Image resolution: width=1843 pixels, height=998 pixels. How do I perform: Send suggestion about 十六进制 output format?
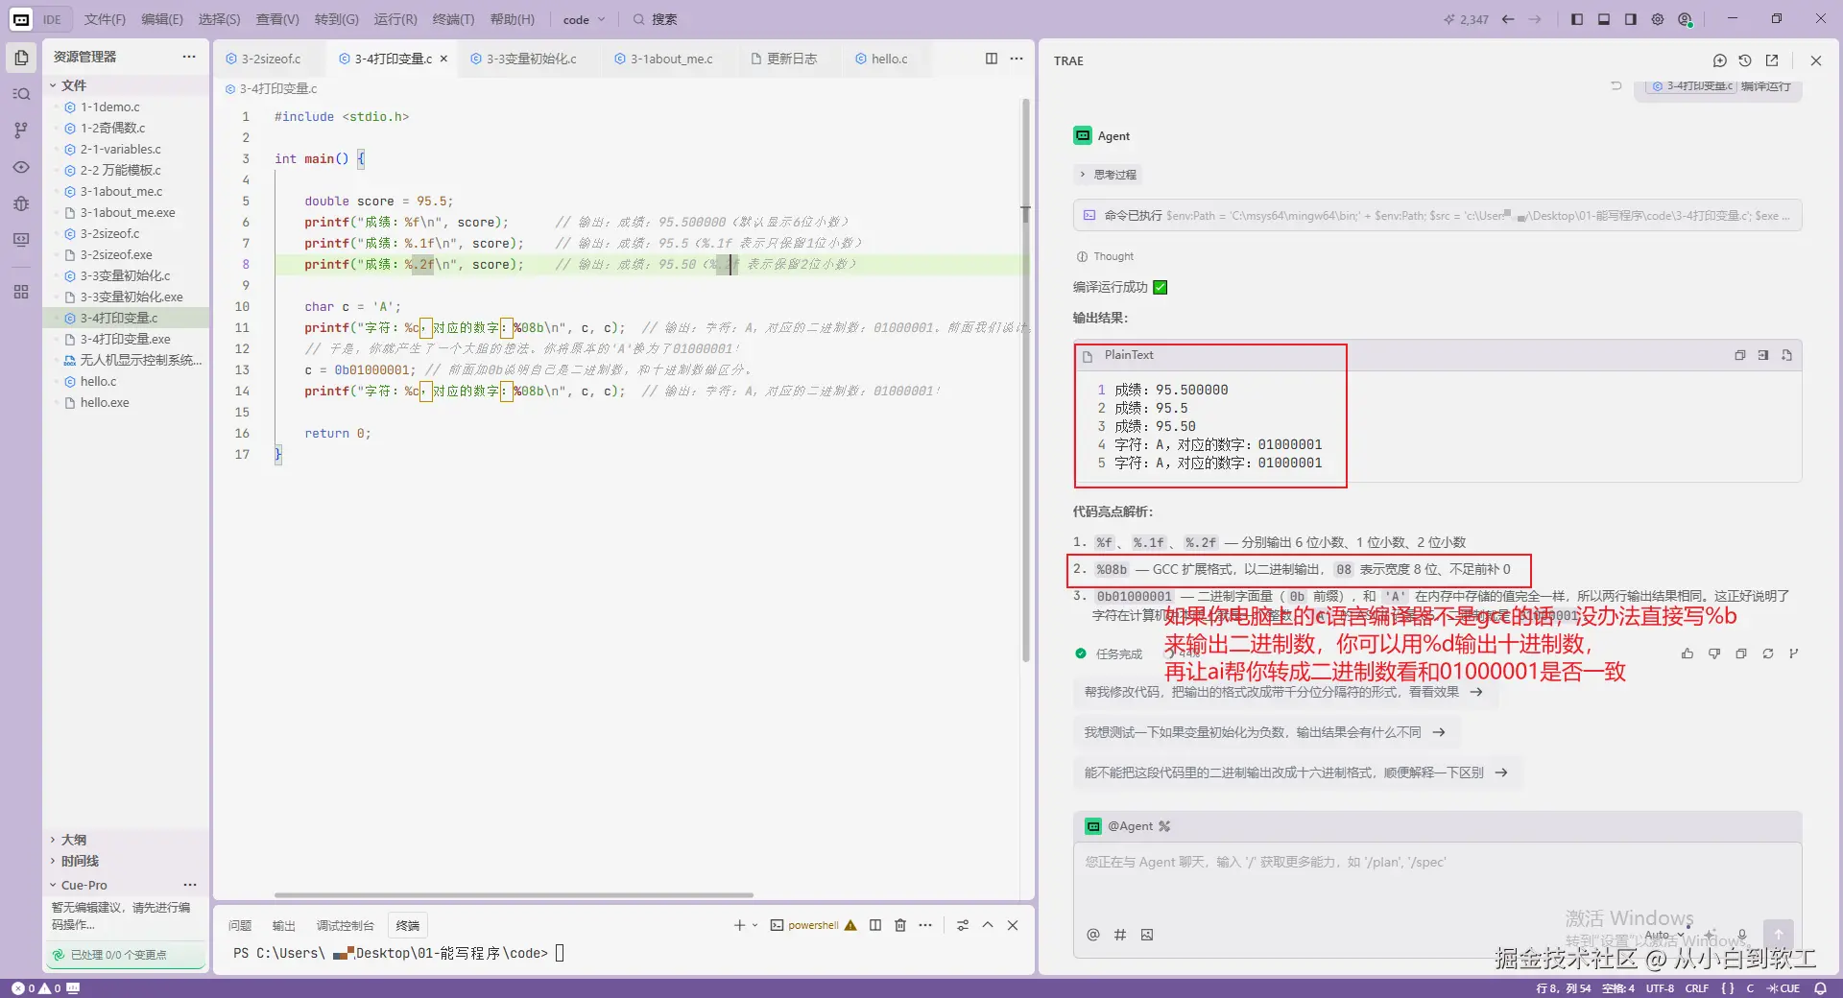click(1296, 772)
